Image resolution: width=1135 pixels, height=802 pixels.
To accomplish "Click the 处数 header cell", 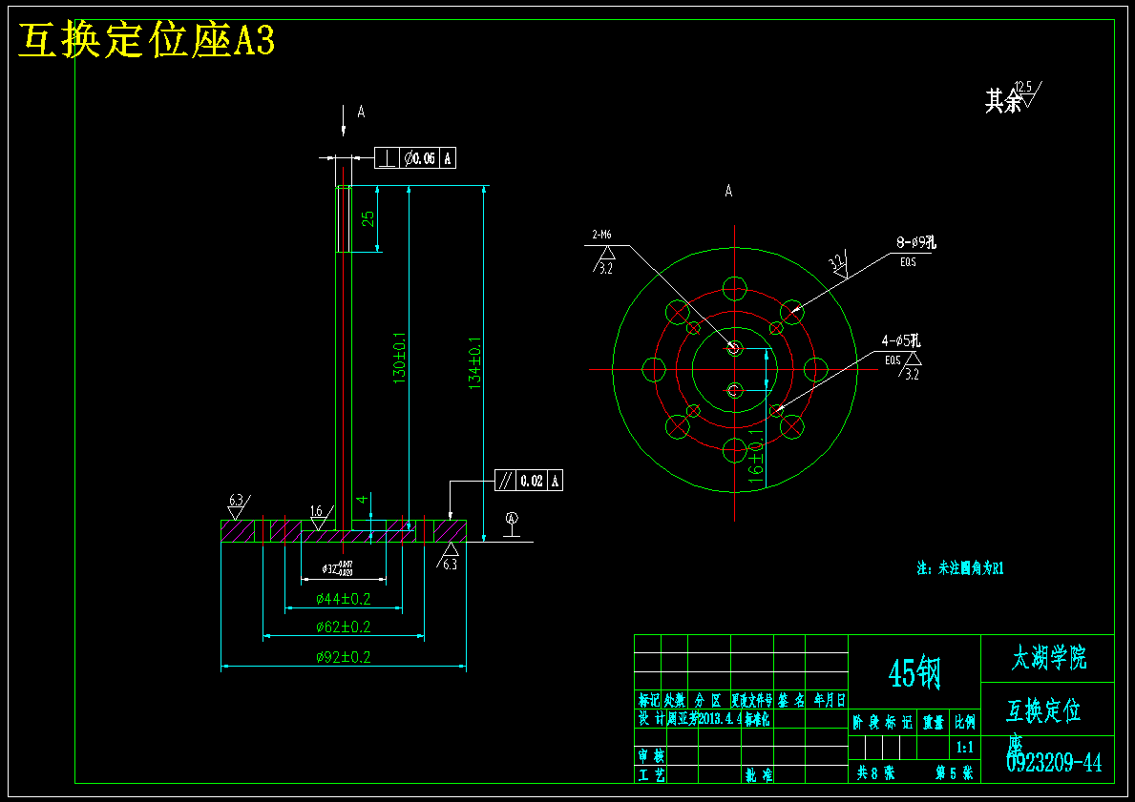I will pyautogui.click(x=675, y=700).
